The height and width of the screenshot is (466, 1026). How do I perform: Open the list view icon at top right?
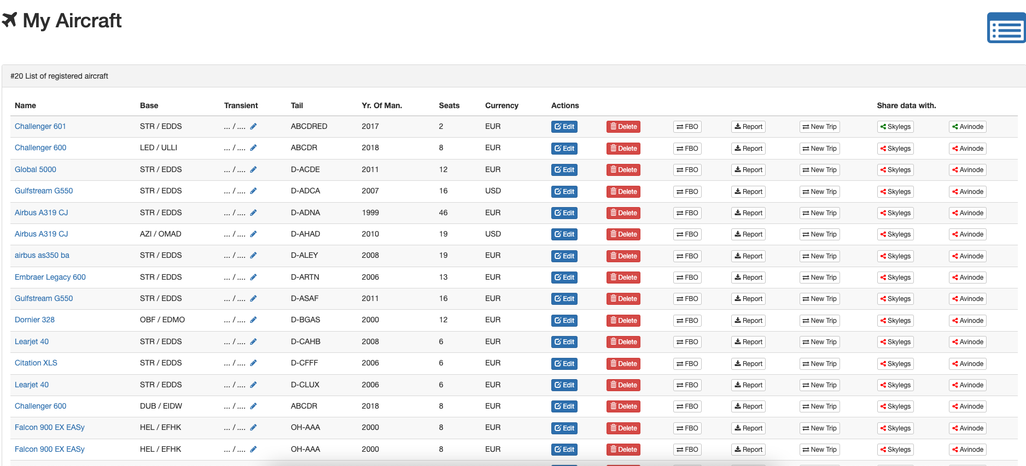(x=1006, y=28)
